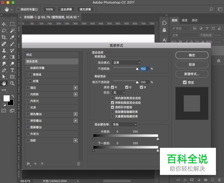Select the Horizontal Type tool
The image size is (224, 183).
coord(12,70)
